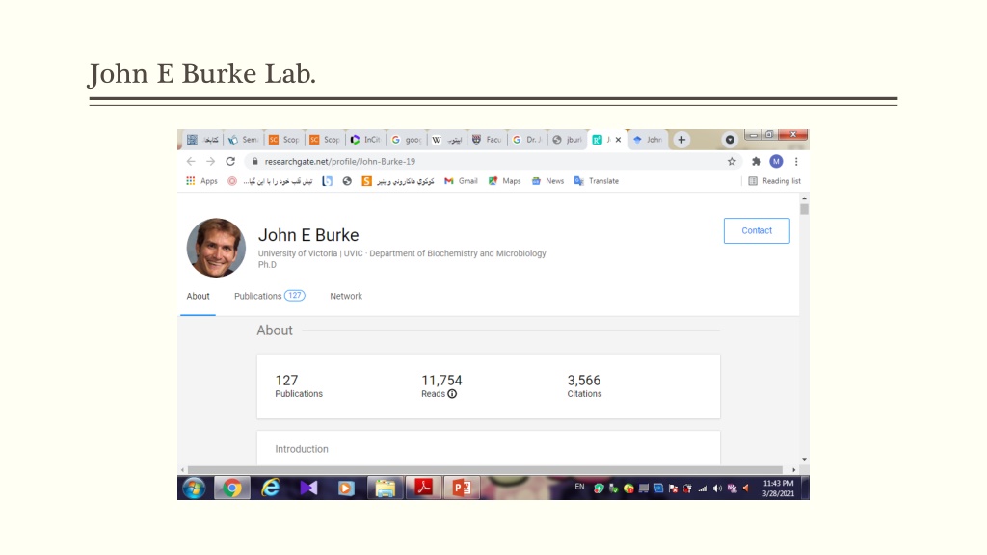Switch to the second Scopus tab

click(325, 140)
